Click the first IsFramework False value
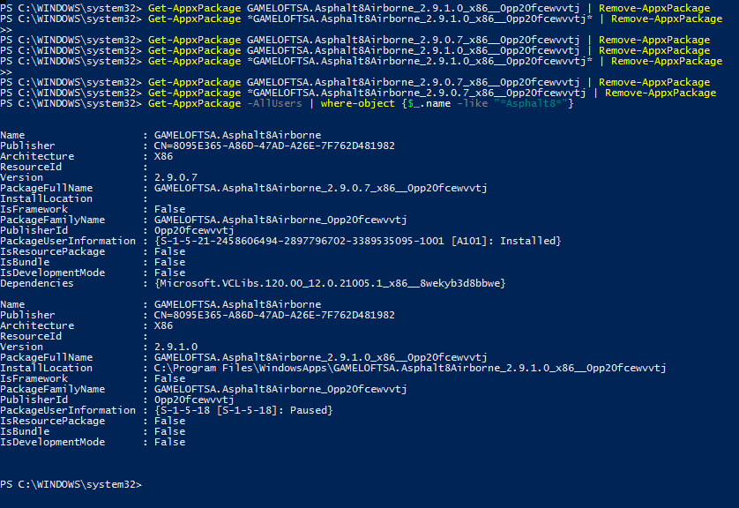 169,209
